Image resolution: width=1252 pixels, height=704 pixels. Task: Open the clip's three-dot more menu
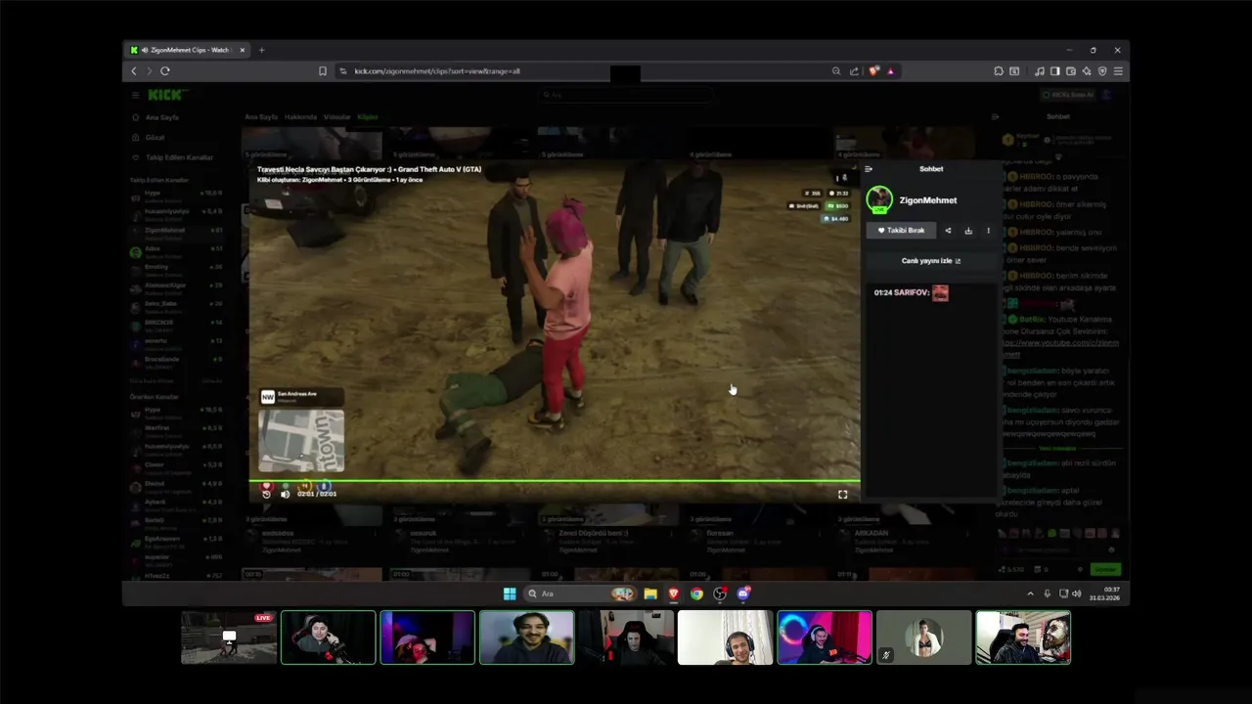click(x=988, y=231)
